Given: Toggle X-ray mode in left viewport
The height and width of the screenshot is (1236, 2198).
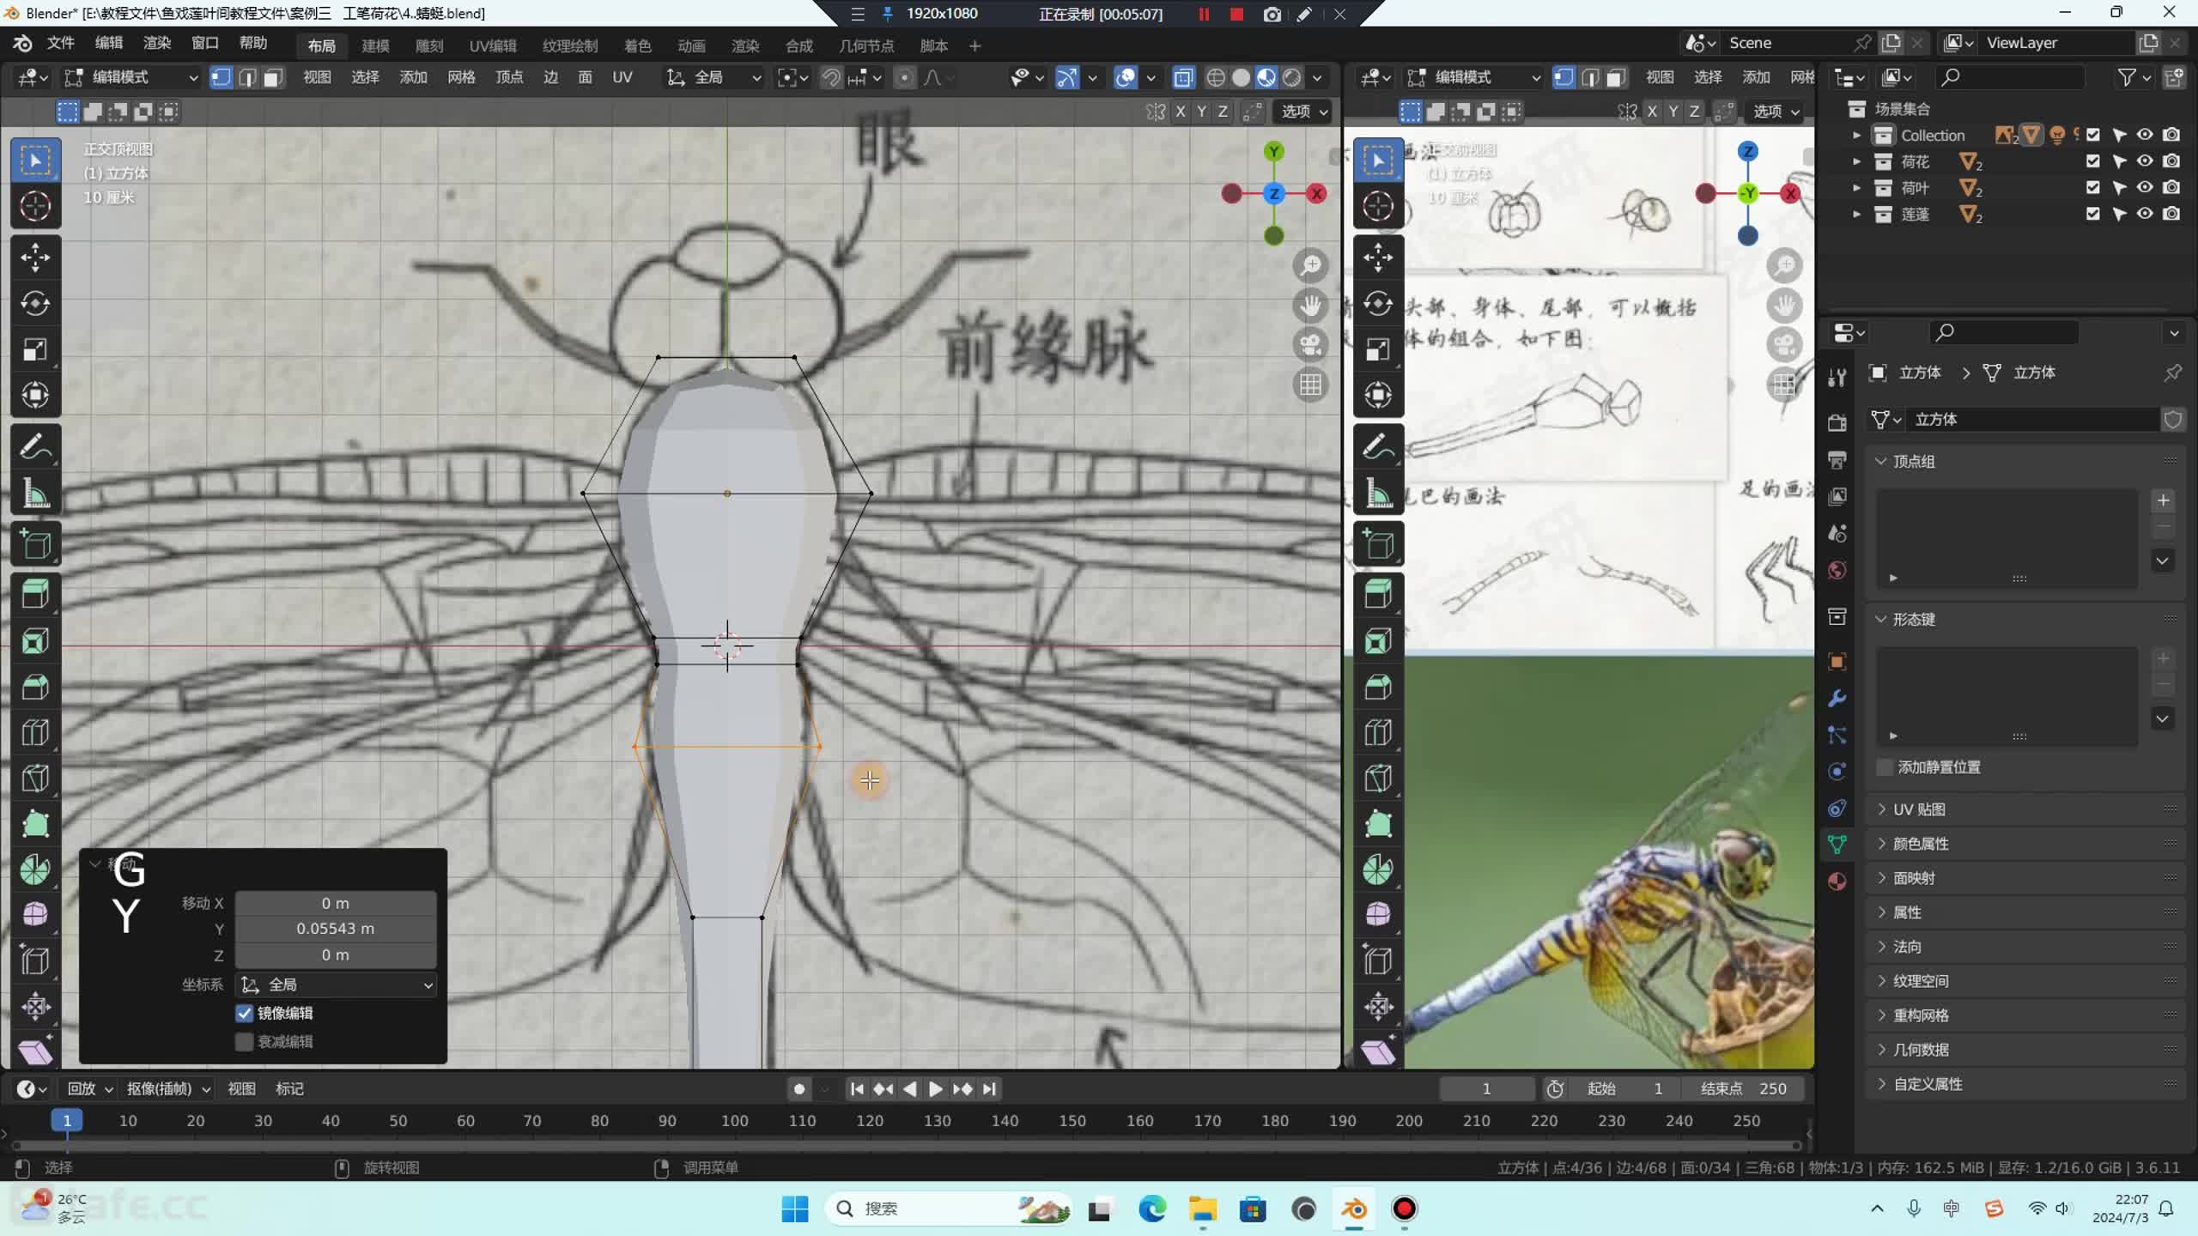Looking at the screenshot, I should click(x=1183, y=78).
